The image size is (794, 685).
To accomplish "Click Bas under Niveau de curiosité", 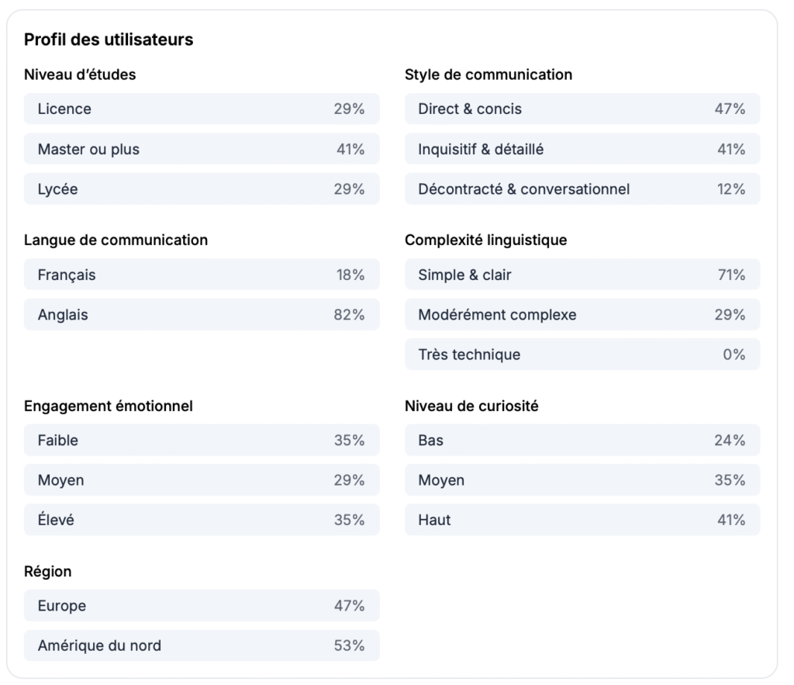I will click(x=582, y=441).
